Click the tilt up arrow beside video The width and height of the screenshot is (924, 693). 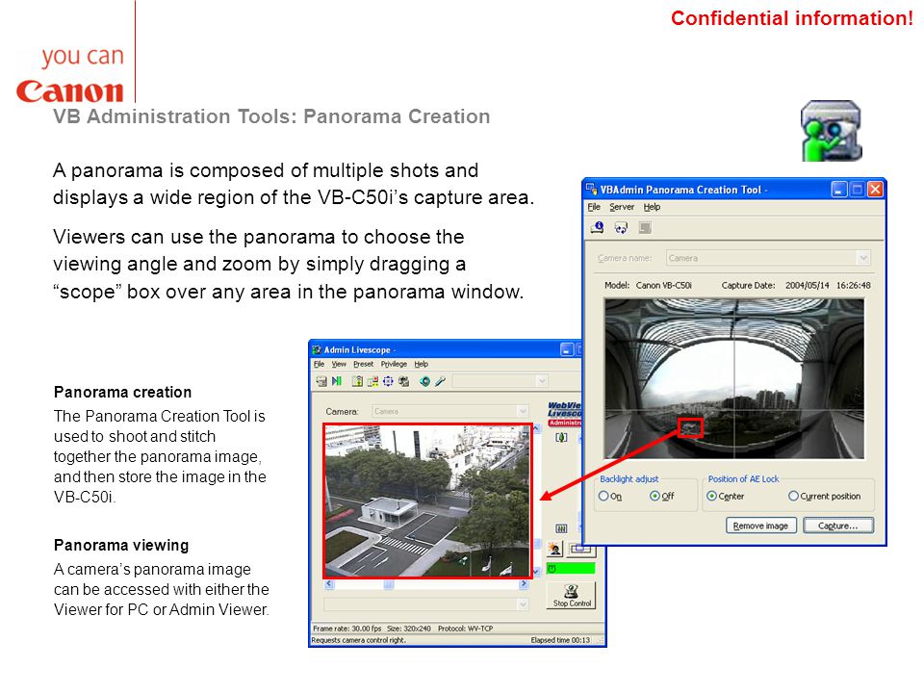pyautogui.click(x=537, y=428)
